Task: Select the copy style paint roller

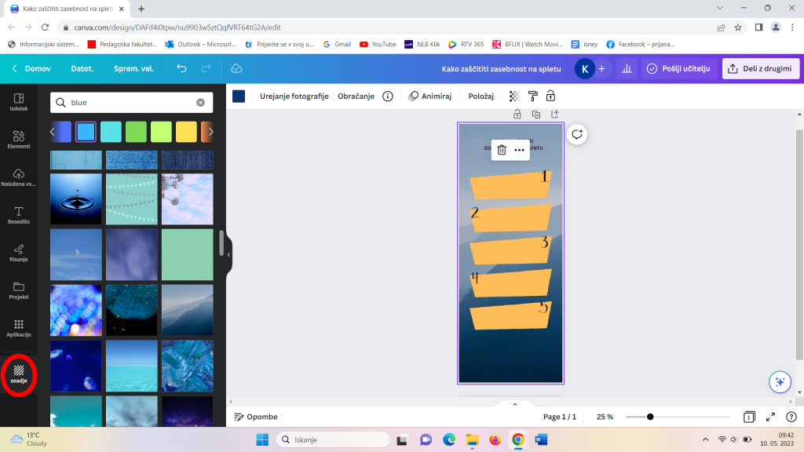Action: coord(533,96)
